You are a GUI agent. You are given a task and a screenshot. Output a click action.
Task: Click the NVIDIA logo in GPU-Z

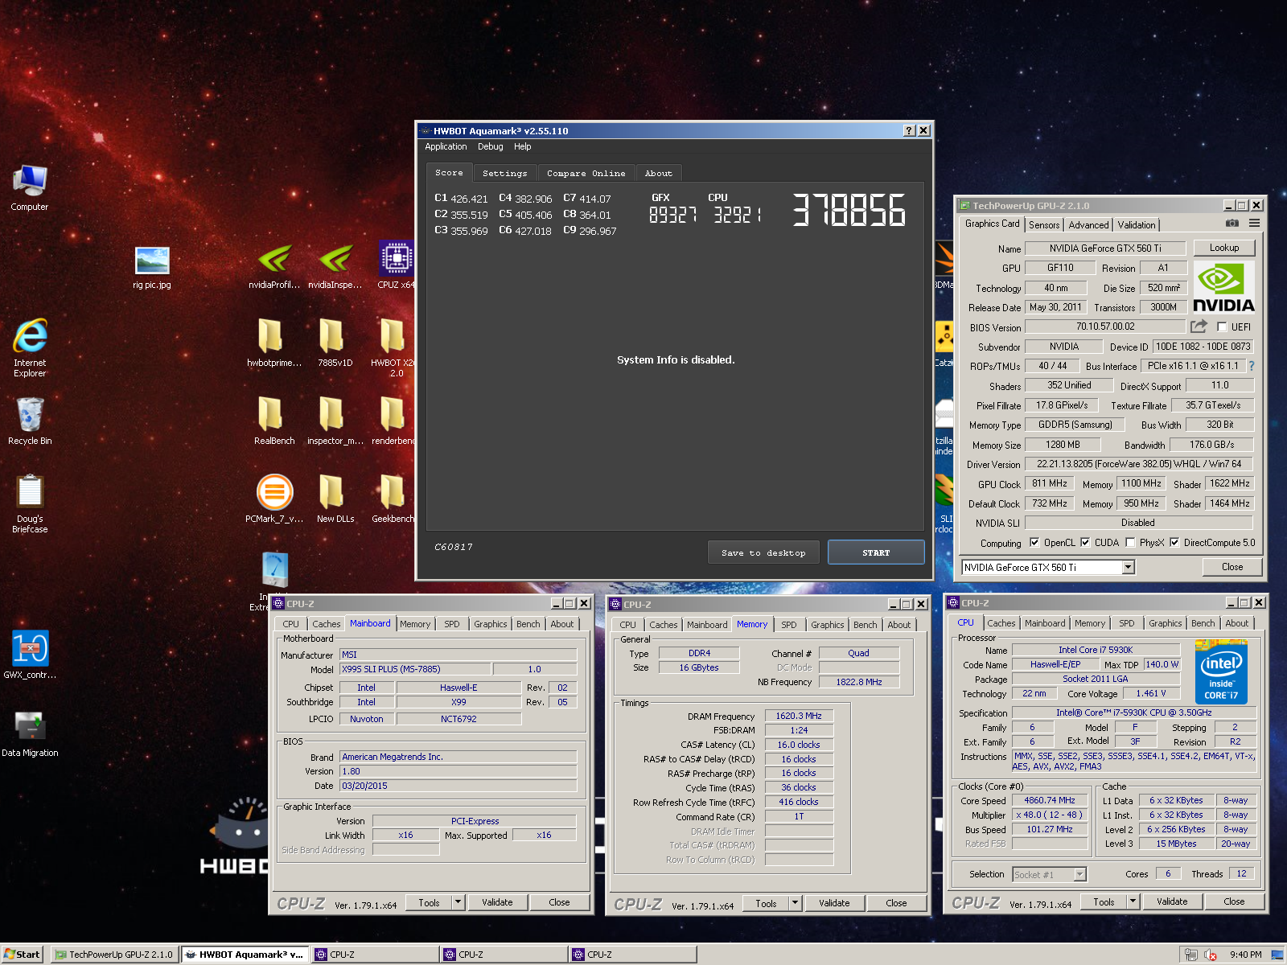coord(1223,287)
